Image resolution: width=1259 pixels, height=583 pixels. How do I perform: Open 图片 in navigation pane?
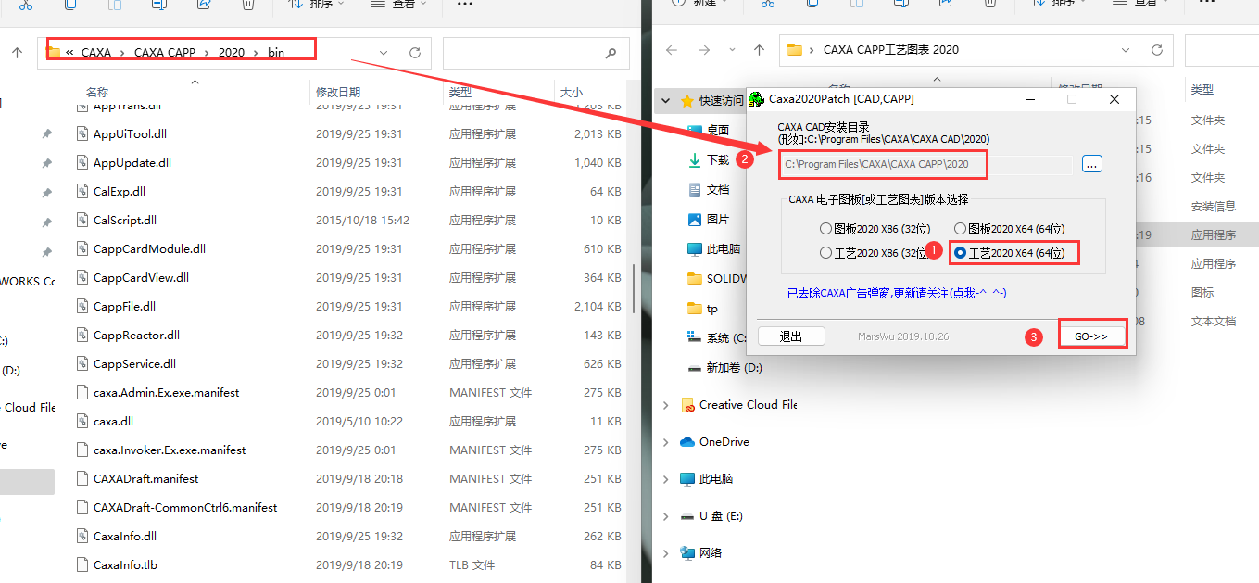717,219
